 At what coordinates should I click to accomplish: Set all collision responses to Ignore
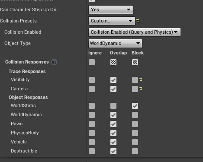point(92,62)
